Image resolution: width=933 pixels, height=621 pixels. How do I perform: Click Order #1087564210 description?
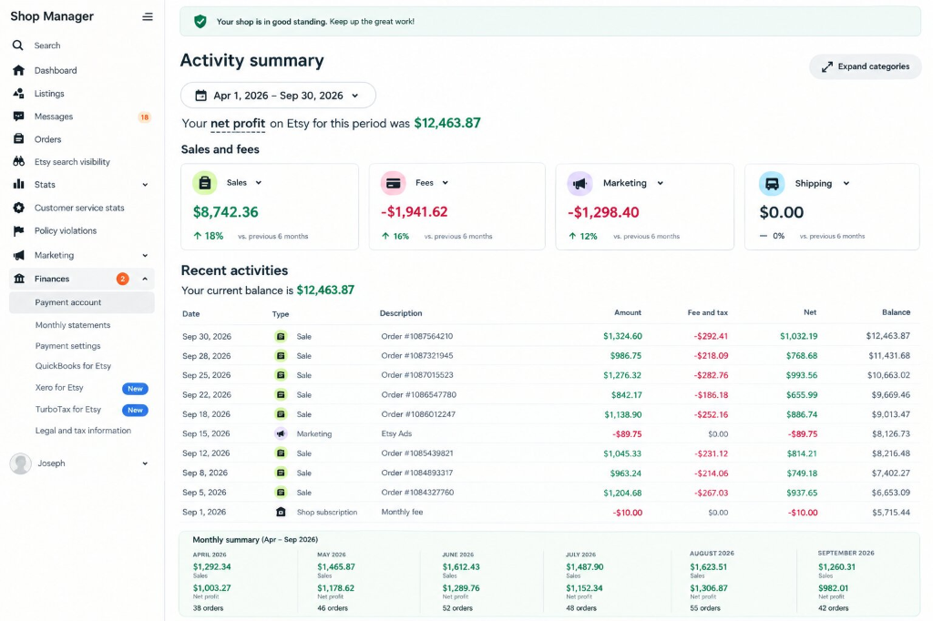pyautogui.click(x=417, y=336)
